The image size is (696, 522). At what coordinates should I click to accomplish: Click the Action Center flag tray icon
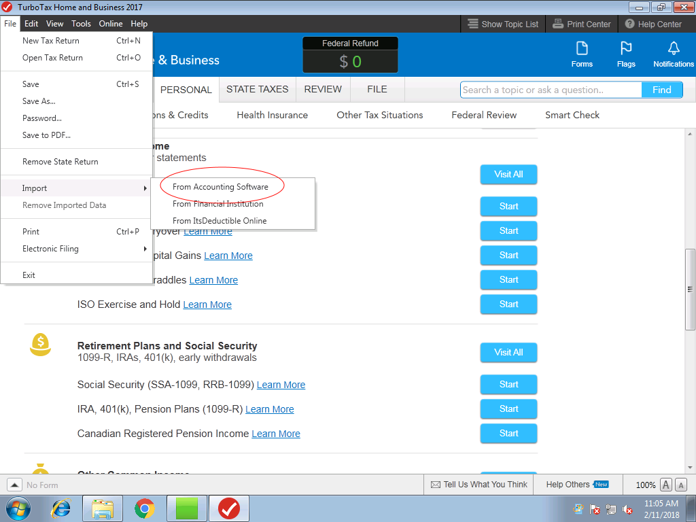tap(595, 509)
